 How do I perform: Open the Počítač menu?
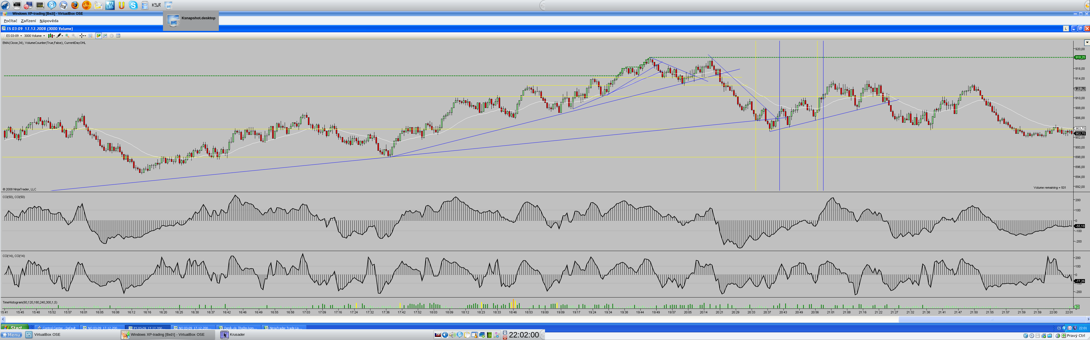pos(11,21)
